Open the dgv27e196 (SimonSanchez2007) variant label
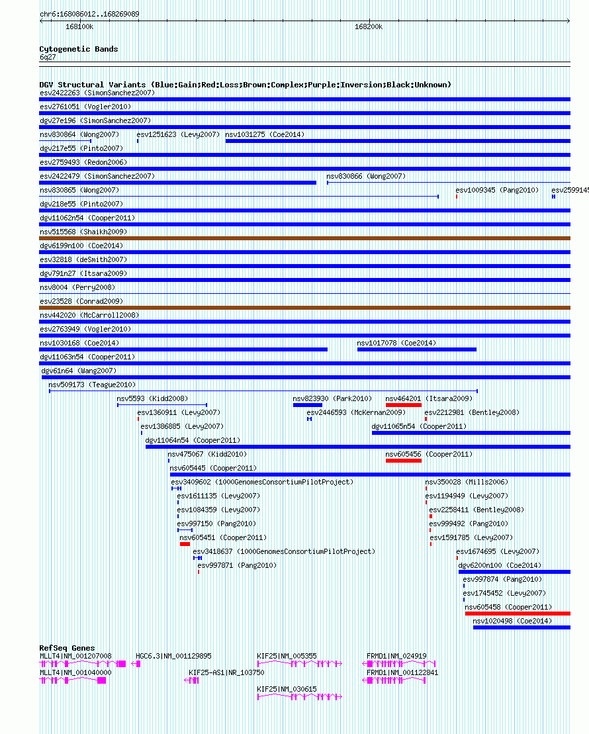Screen dimensions: 589x734 (95, 120)
